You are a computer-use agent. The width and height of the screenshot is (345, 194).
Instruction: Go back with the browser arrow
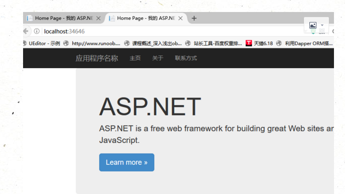pyautogui.click(x=26, y=31)
